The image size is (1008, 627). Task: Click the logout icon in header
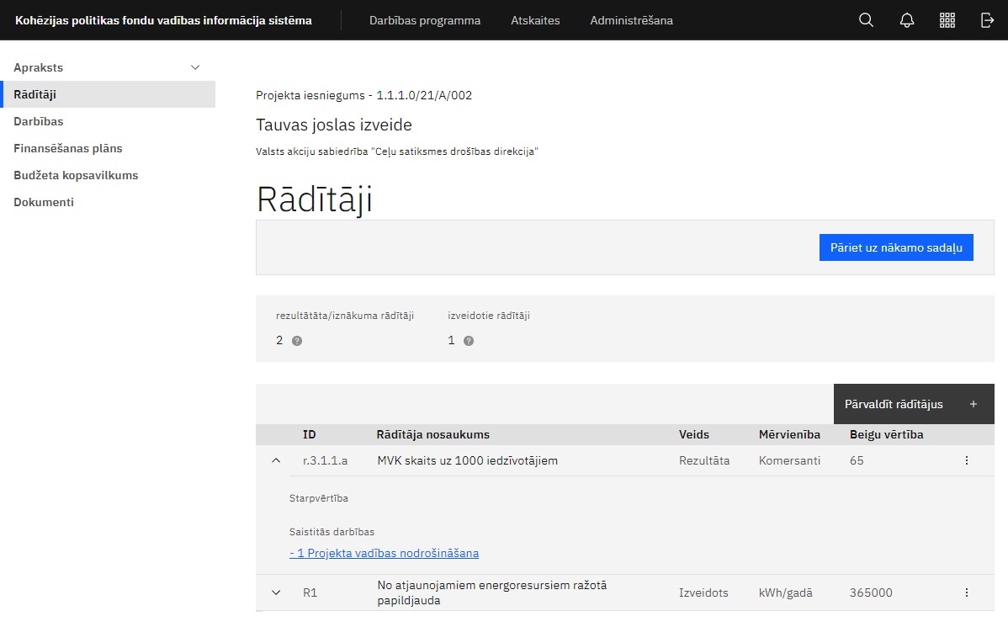(x=987, y=20)
